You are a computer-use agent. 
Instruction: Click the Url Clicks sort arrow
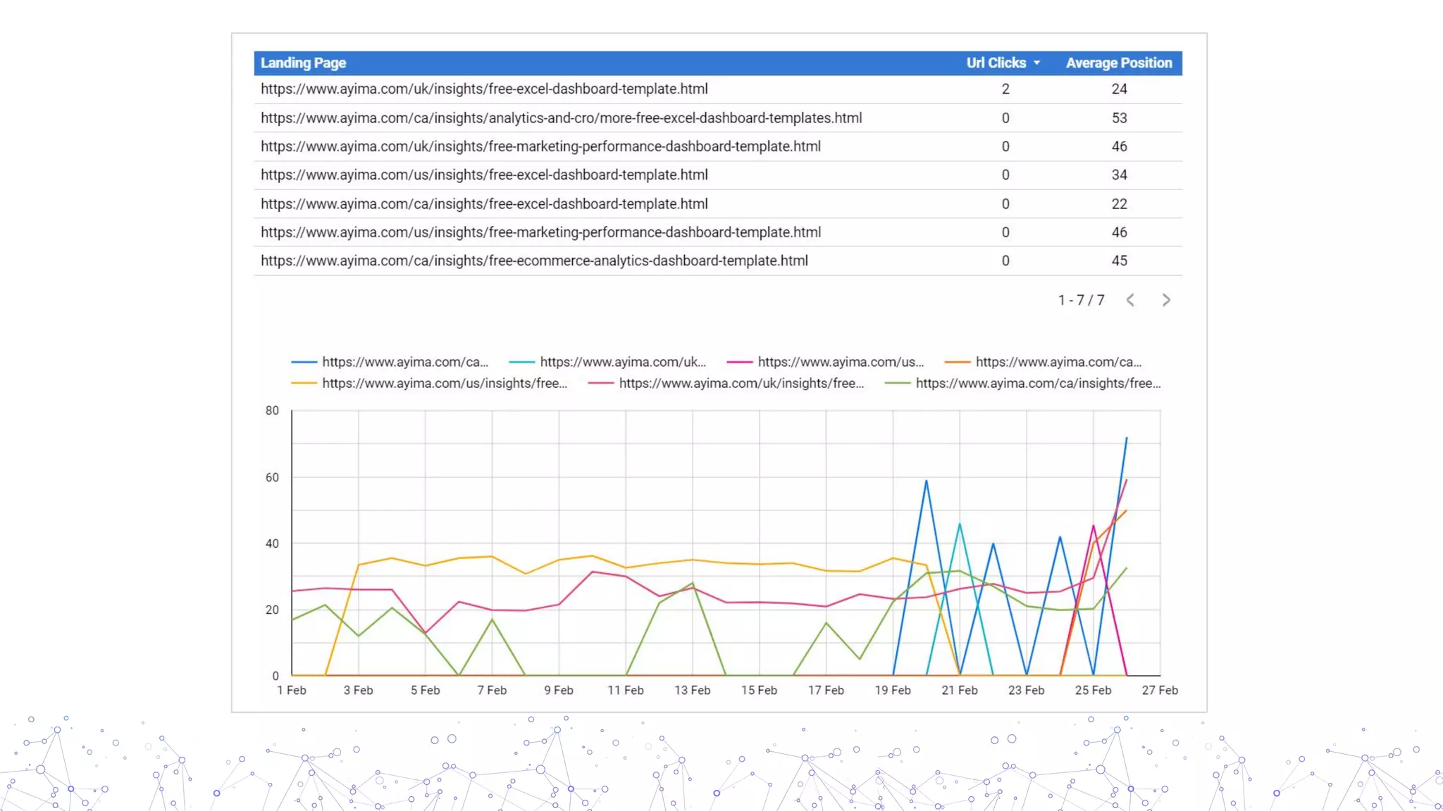[1037, 63]
